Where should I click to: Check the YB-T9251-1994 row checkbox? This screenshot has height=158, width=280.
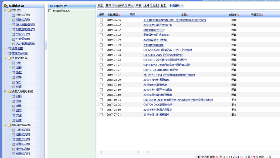pos(101,75)
